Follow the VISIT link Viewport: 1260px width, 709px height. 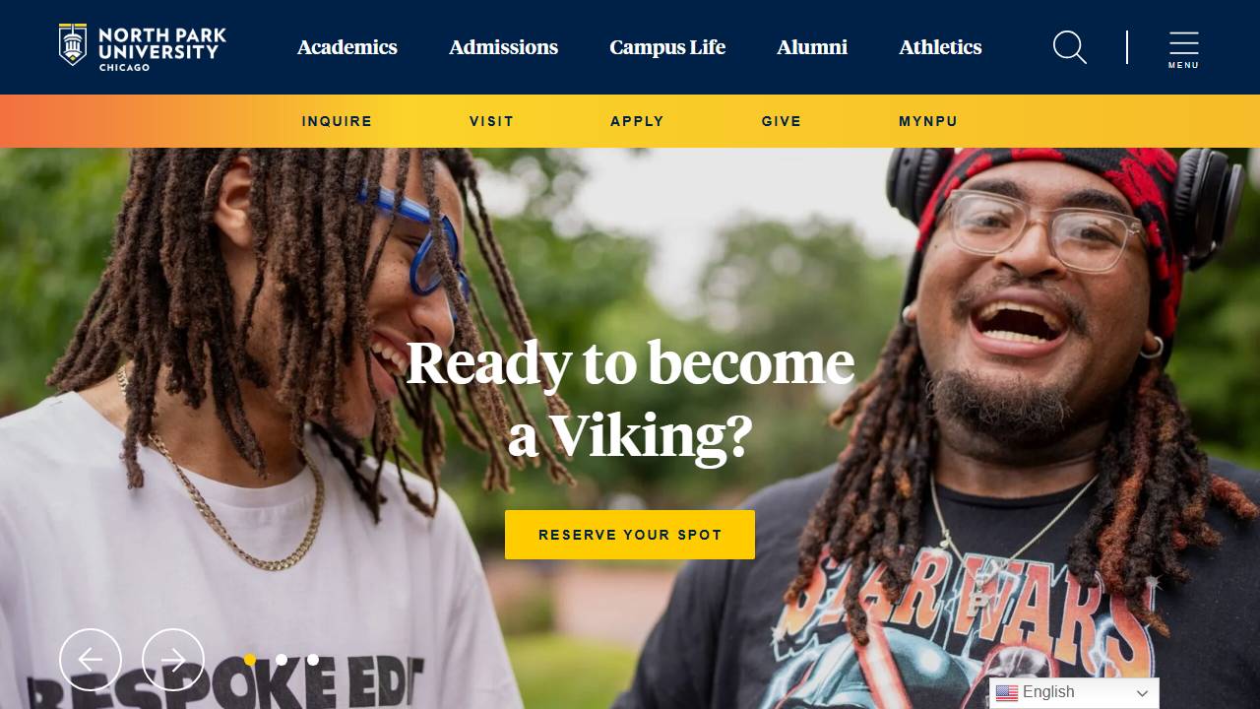[x=491, y=121]
